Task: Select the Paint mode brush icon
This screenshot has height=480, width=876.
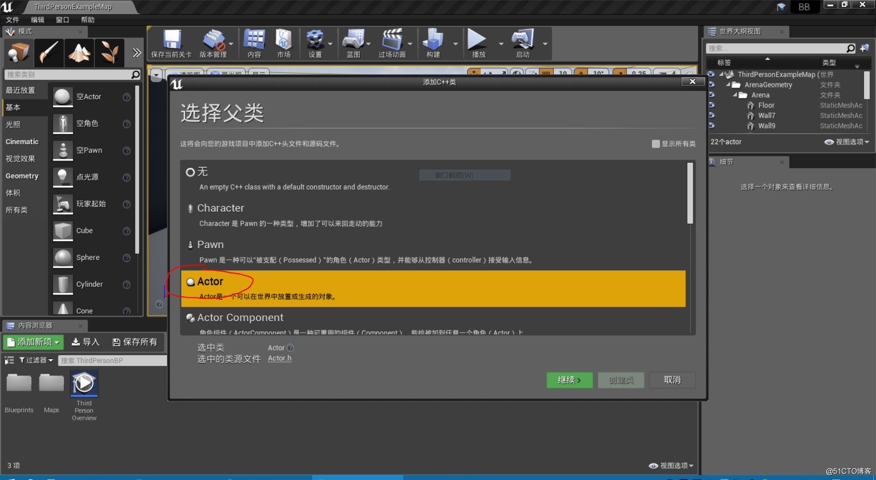Action: click(x=49, y=52)
